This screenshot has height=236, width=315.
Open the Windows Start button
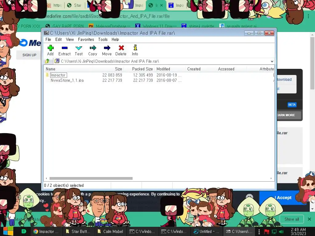pos(8,231)
